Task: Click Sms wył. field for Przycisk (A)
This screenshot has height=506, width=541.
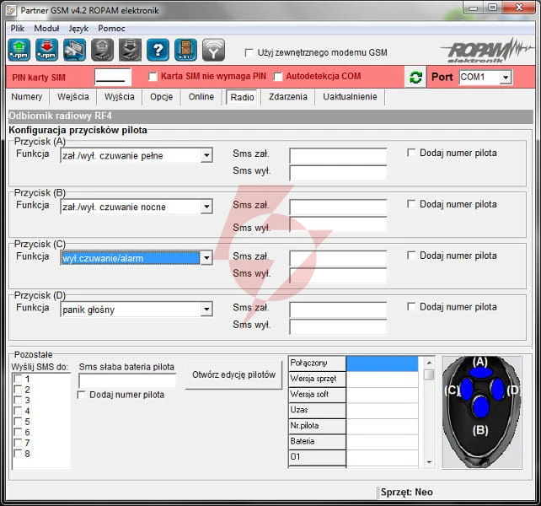Action: tap(338, 172)
